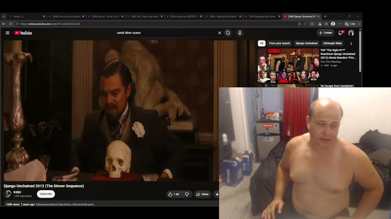Open 'TOP The Right N***' reactions video title
This screenshot has width=391, height=219.
pyautogui.click(x=338, y=54)
